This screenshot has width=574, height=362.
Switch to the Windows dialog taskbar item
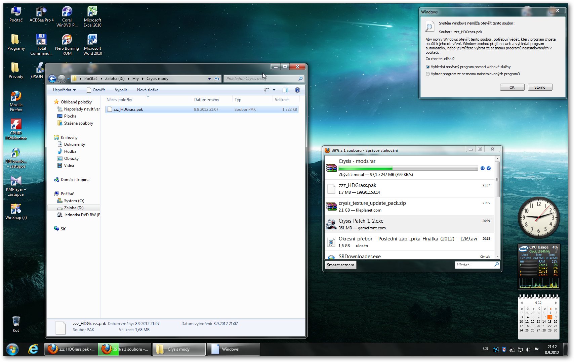coord(234,349)
